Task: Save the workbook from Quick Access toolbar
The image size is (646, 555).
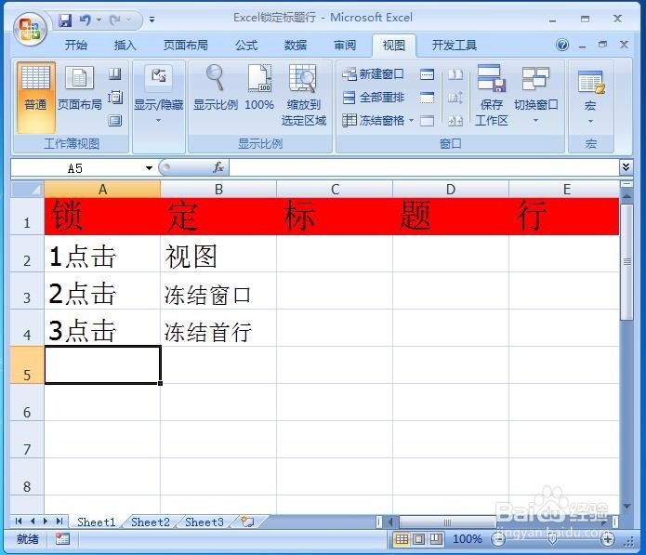Action: coord(65,20)
